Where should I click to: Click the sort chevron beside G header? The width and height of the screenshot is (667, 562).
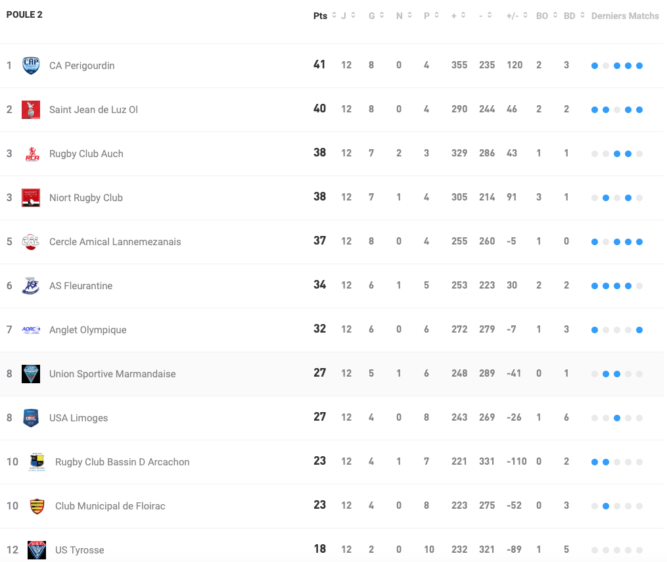(x=382, y=15)
